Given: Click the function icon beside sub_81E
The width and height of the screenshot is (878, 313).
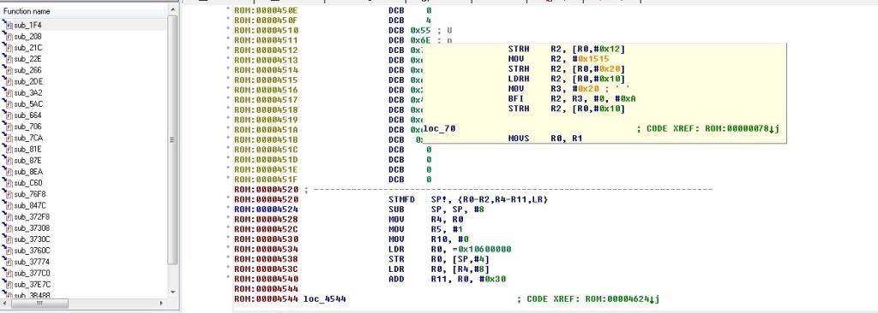Looking at the screenshot, I should coord(7,150).
